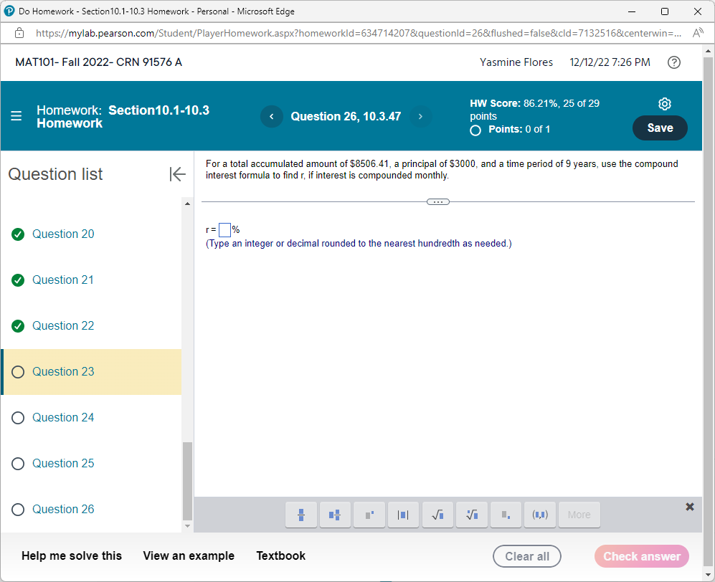The width and height of the screenshot is (715, 582).
Task: Go to next question with right arrow
Action: [420, 116]
